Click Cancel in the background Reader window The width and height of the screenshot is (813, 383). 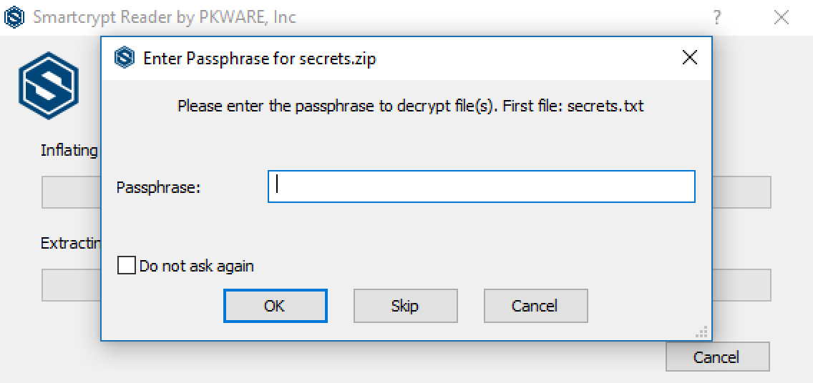pos(717,357)
